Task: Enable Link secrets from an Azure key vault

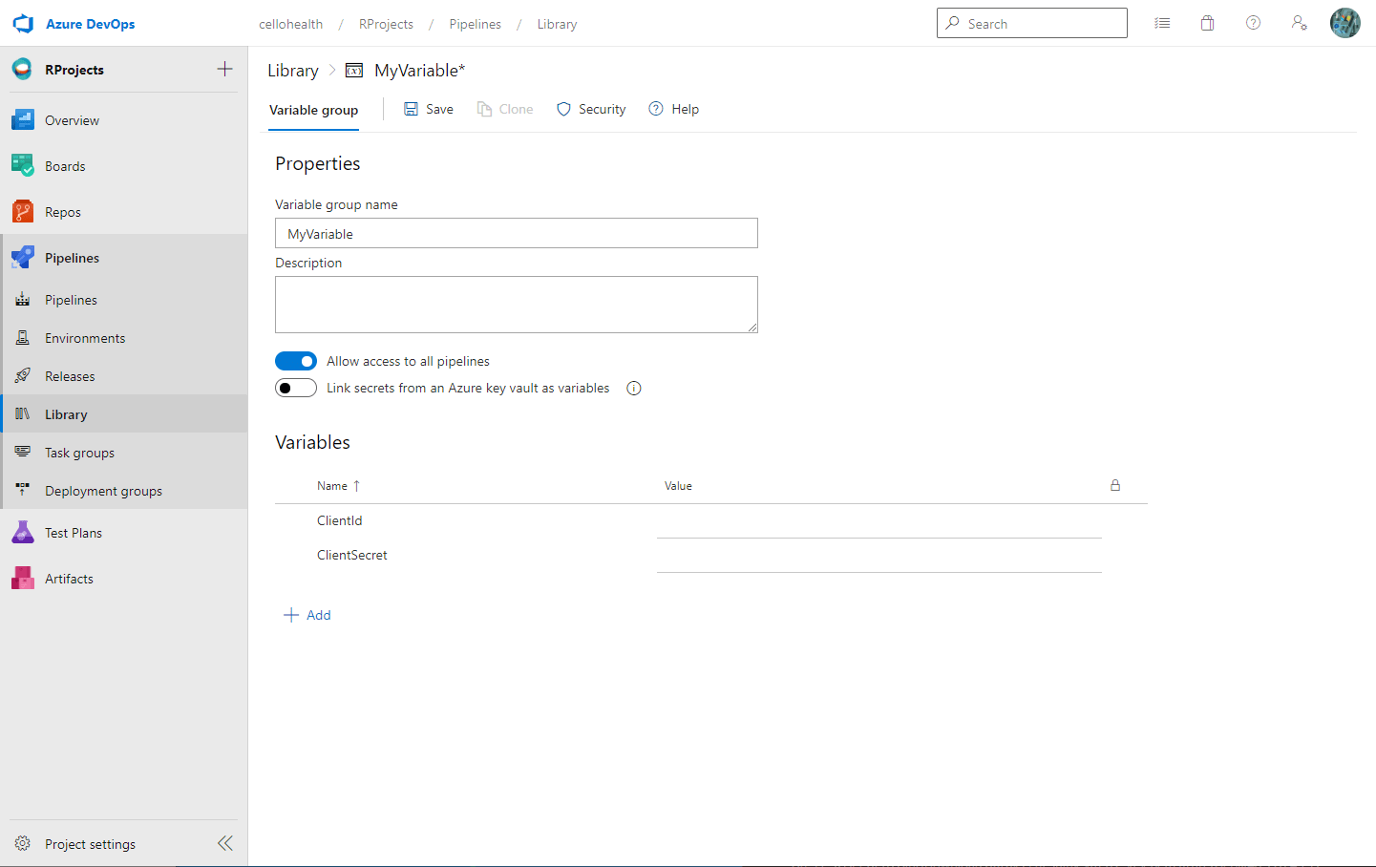Action: coord(296,388)
